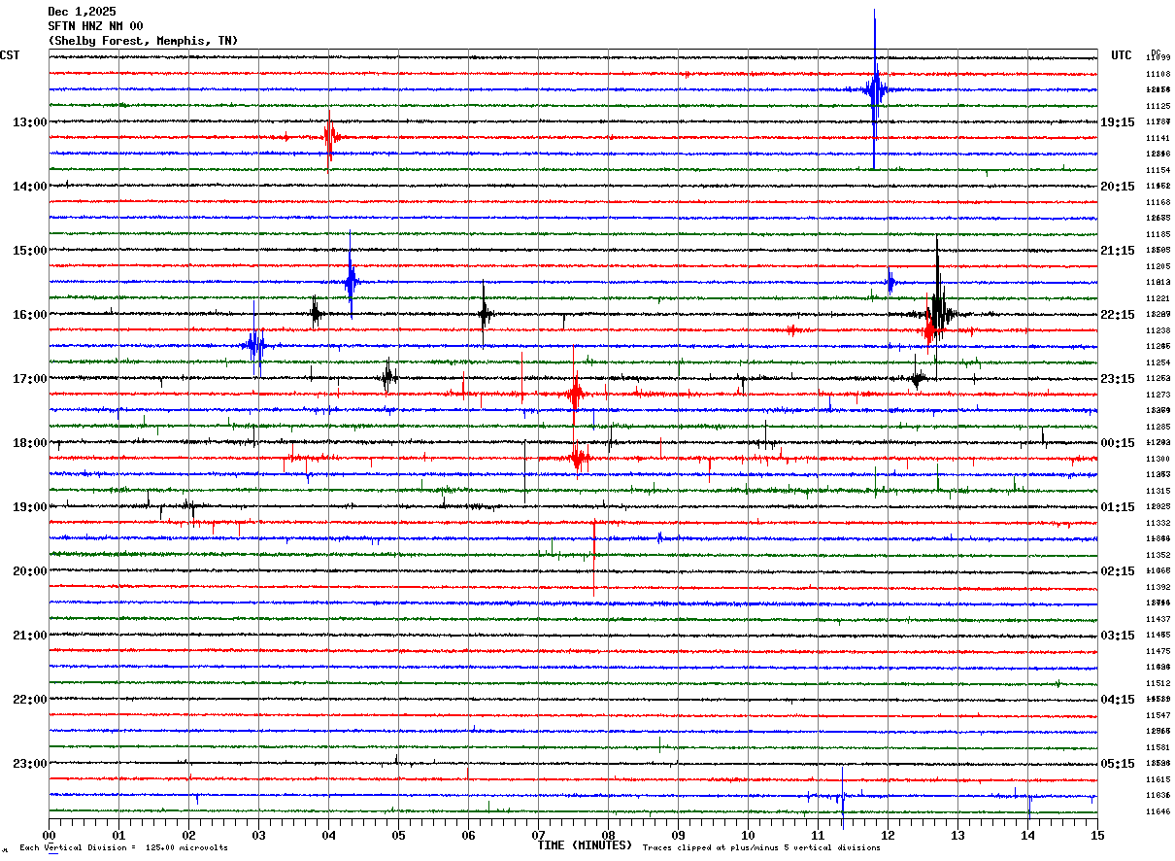Image resolution: width=1175 pixels, height=861 pixels.
Task: Click the 'Each Vertical Division = 125.00 microvolts' note
Action: pos(123,847)
